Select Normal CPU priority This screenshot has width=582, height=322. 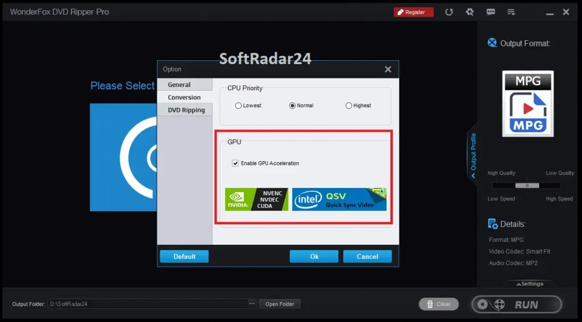pyautogui.click(x=301, y=106)
